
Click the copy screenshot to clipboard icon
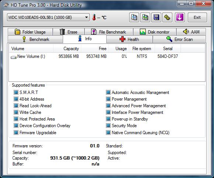(x=145, y=17)
